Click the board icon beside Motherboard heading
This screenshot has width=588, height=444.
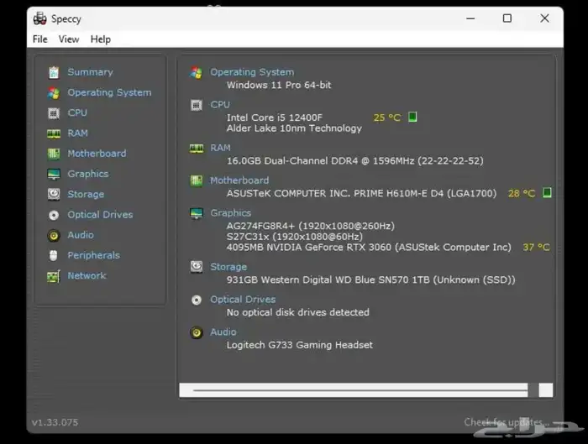[x=196, y=180]
